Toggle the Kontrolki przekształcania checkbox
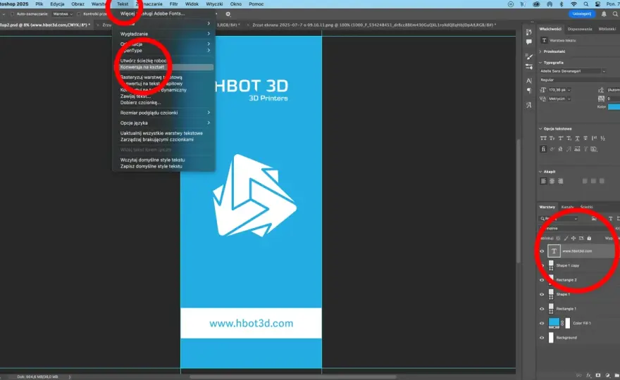Image resolution: width=620 pixels, height=380 pixels. tap(79, 14)
